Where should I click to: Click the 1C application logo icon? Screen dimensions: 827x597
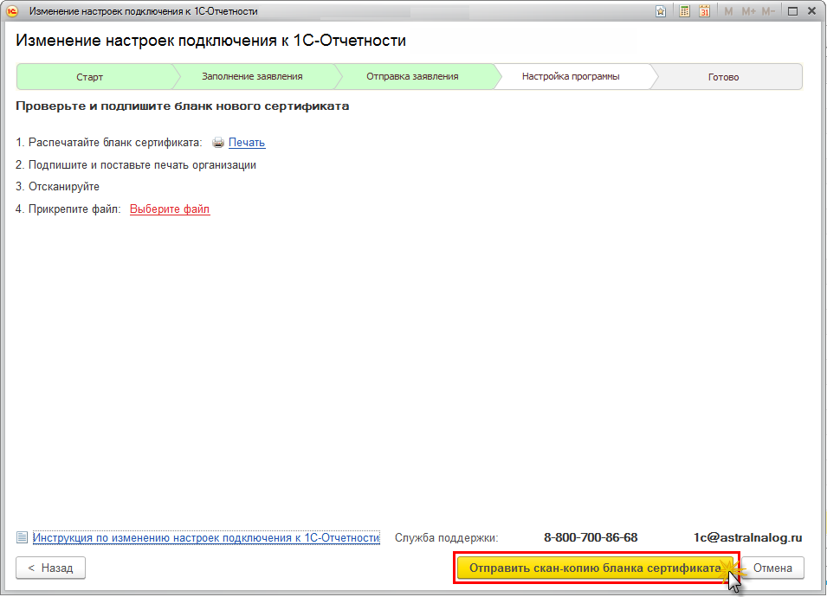point(12,11)
